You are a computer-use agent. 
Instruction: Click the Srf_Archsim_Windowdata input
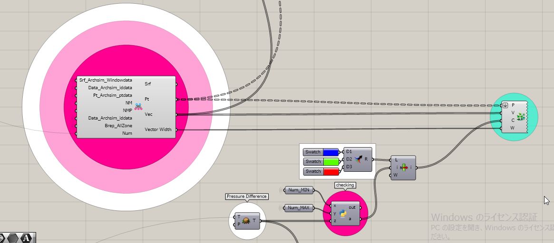(x=106, y=80)
